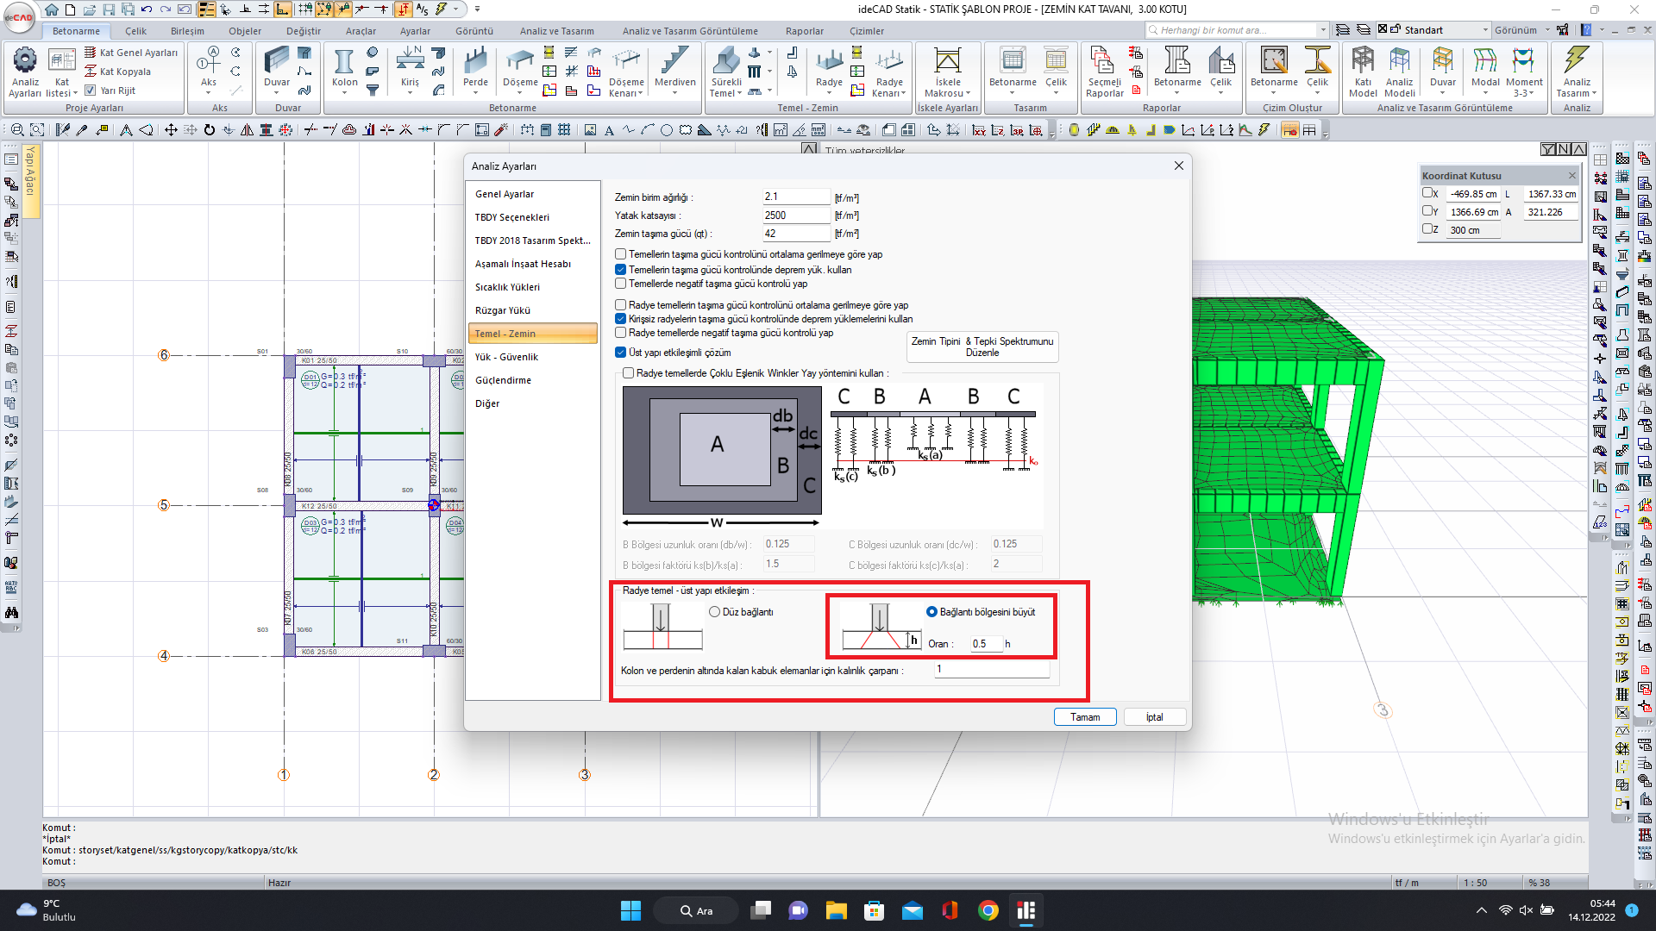Click the kalınlık çarpanı input field
This screenshot has width=1656, height=931.
992,670
